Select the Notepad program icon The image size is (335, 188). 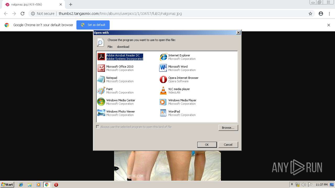101,79
